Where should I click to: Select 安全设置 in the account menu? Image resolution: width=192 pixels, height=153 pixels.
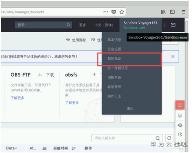coord(114,49)
